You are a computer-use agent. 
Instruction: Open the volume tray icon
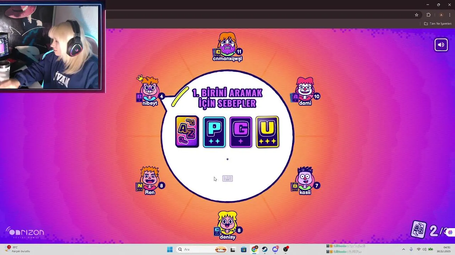click(x=424, y=249)
